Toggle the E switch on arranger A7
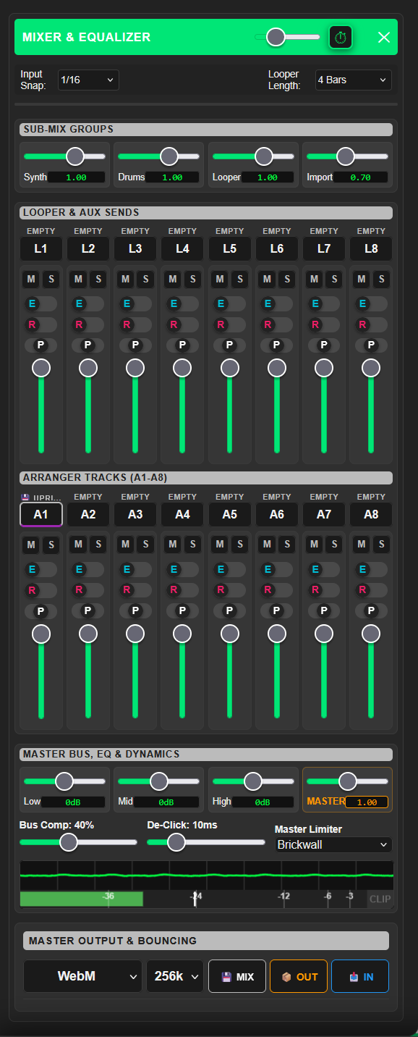Image resolution: width=418 pixels, height=1037 pixels. (x=324, y=570)
